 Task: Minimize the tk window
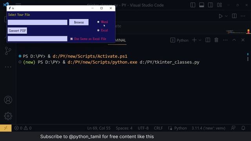(x=93, y=8)
